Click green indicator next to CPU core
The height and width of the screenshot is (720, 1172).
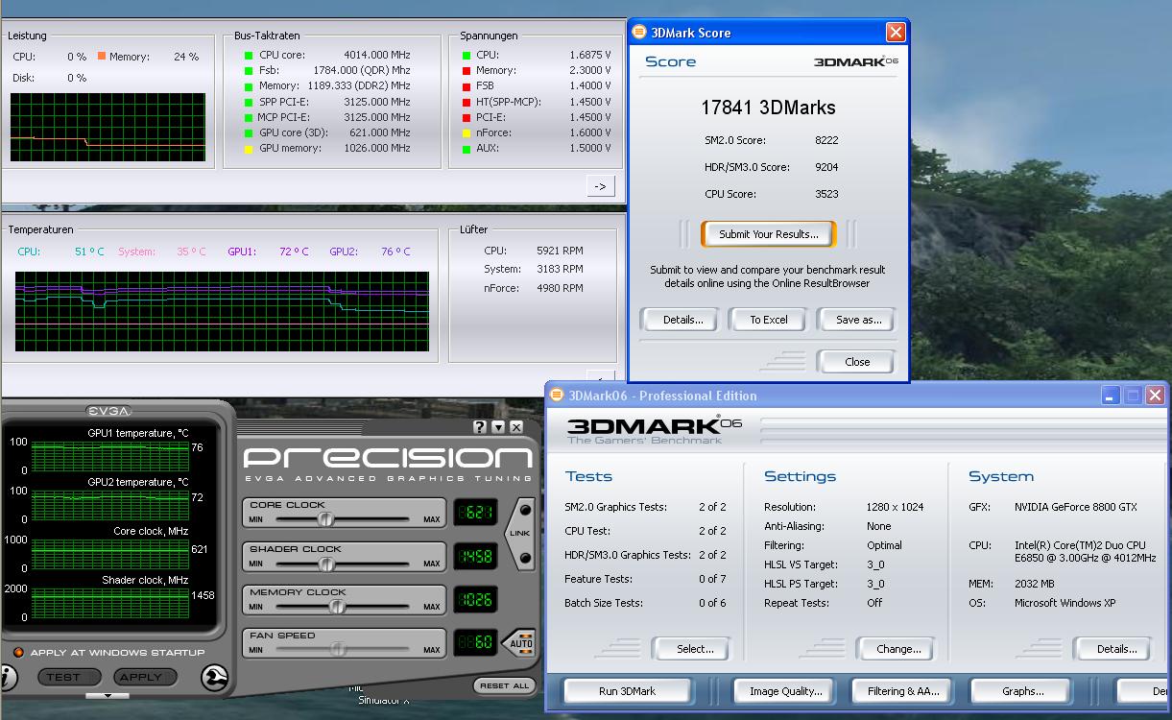249,56
